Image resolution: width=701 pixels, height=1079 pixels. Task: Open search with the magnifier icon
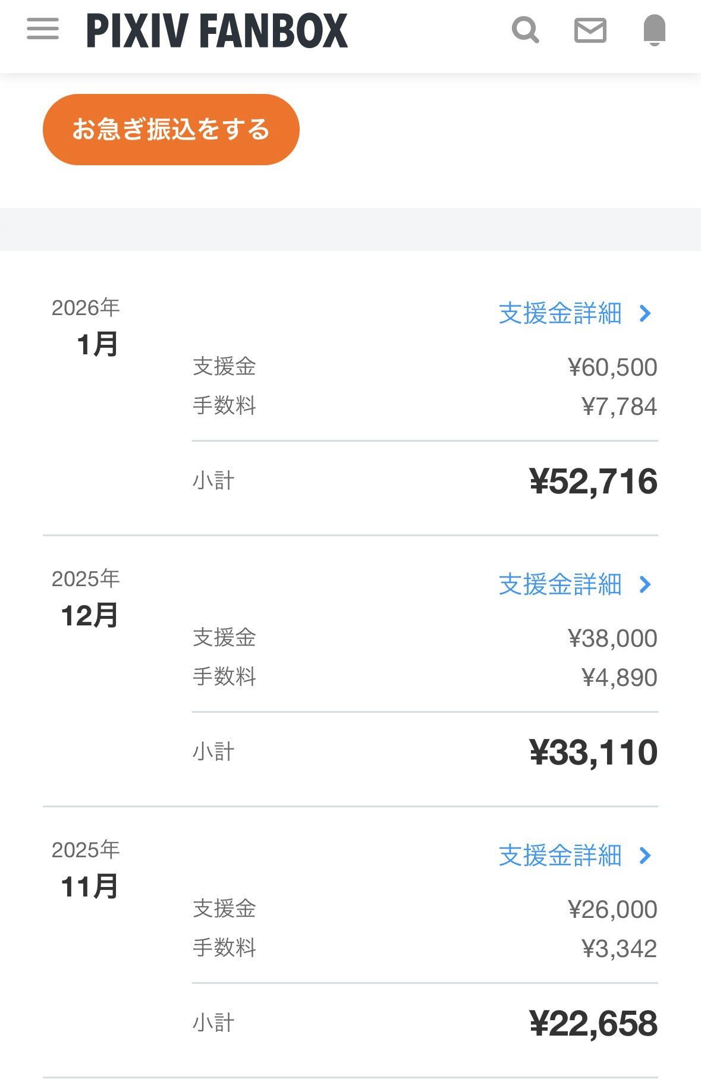526,30
